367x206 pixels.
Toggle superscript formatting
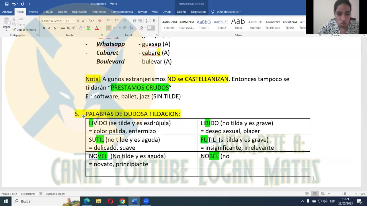[x=74, y=28]
